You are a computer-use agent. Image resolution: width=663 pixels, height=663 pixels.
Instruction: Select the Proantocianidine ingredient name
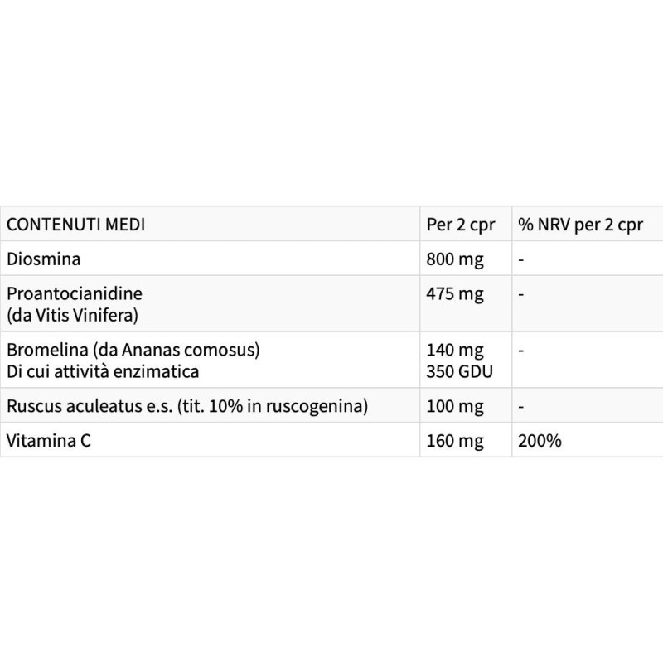pyautogui.click(x=75, y=293)
